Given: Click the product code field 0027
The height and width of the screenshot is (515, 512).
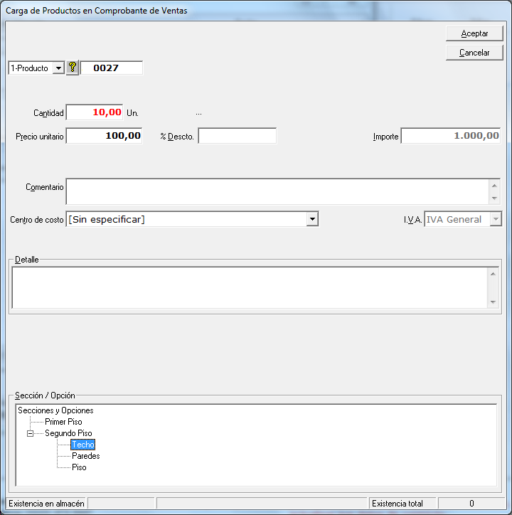Looking at the screenshot, I should point(111,68).
